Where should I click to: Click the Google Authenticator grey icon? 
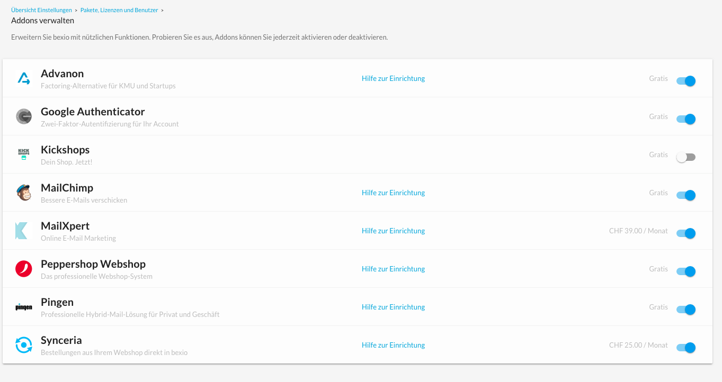[x=24, y=116]
